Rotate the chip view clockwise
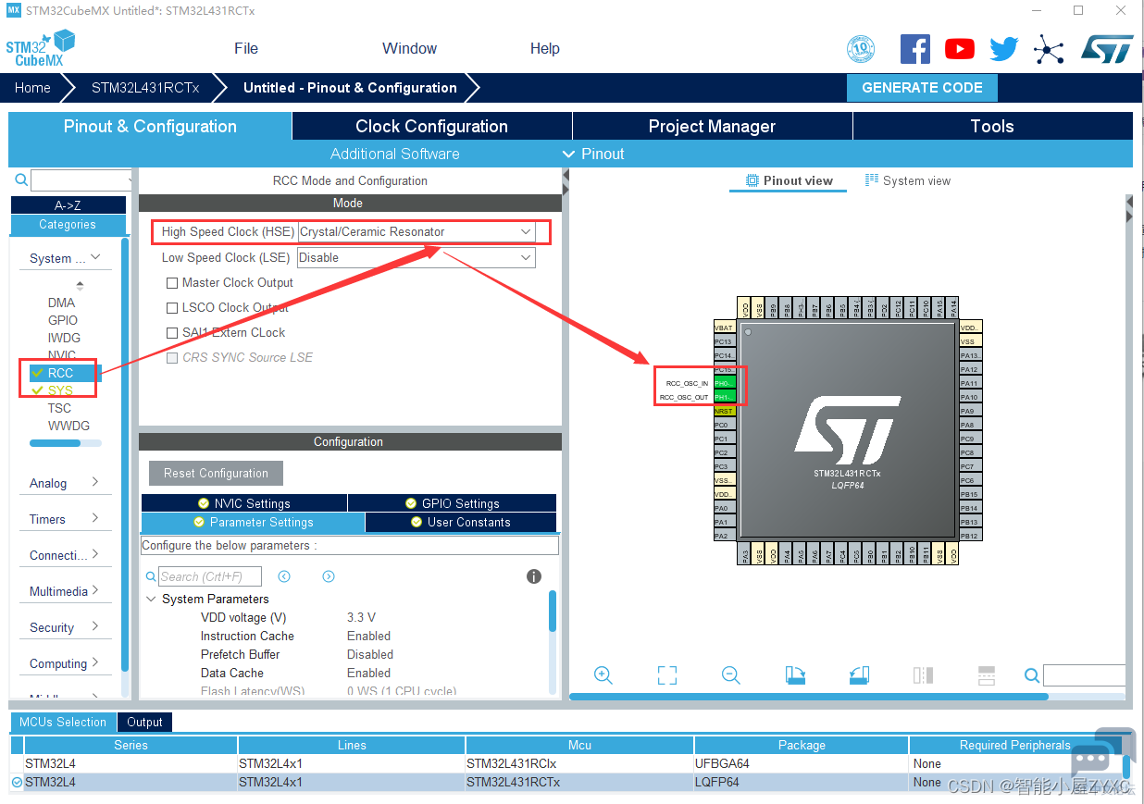 point(795,675)
